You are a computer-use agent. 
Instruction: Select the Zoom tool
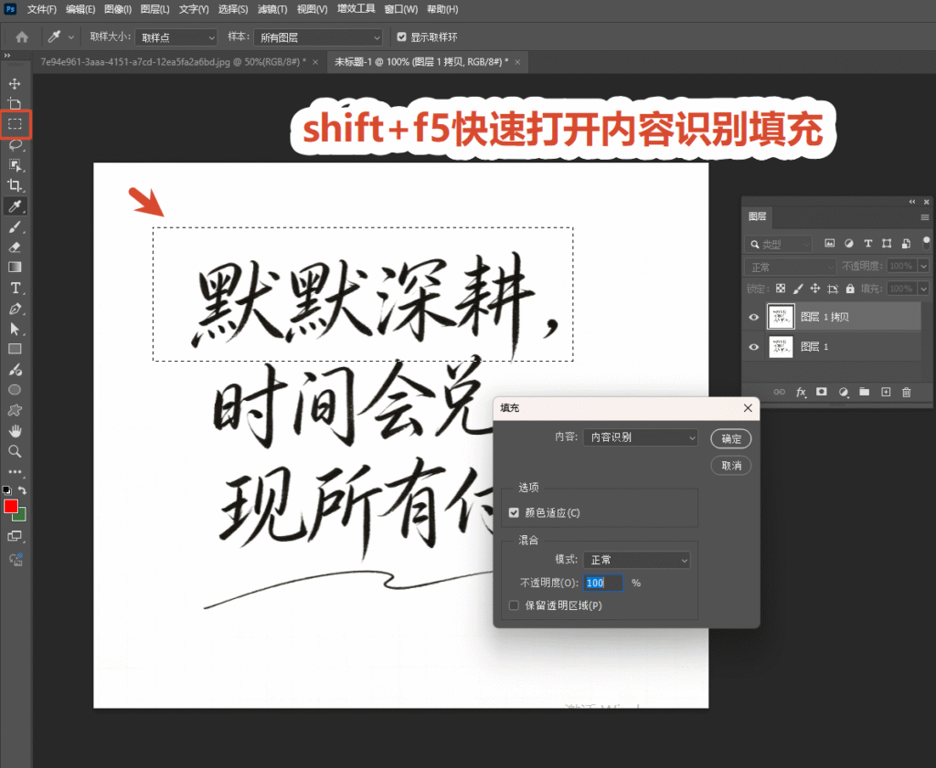tap(15, 451)
